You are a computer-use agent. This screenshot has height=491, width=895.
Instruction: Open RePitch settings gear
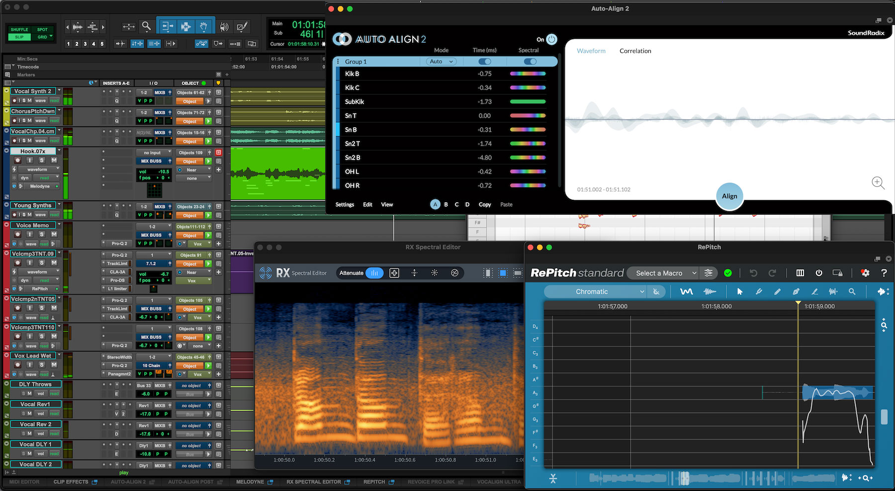pyautogui.click(x=865, y=273)
